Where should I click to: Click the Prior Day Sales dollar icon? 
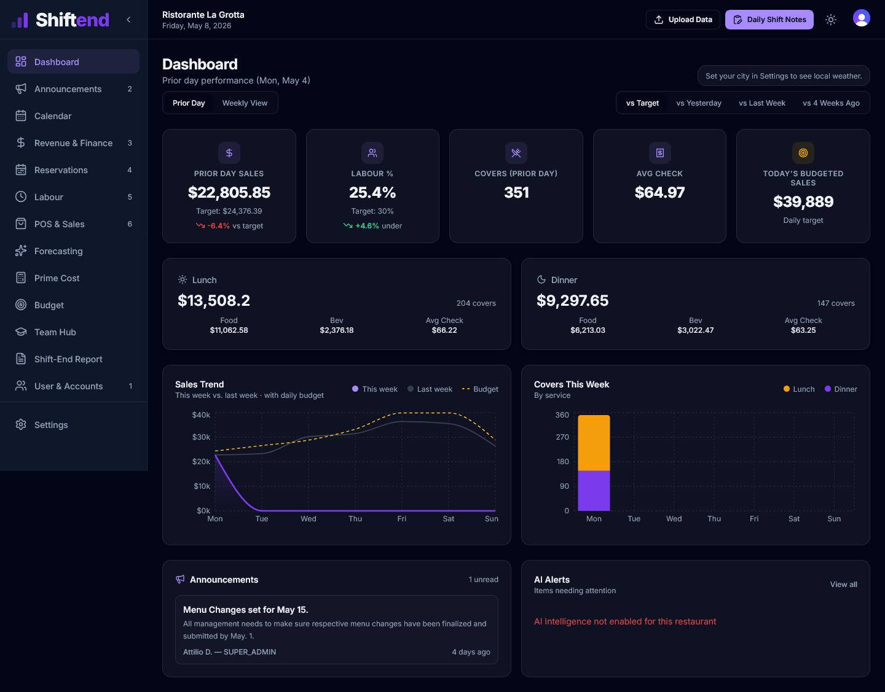point(229,153)
